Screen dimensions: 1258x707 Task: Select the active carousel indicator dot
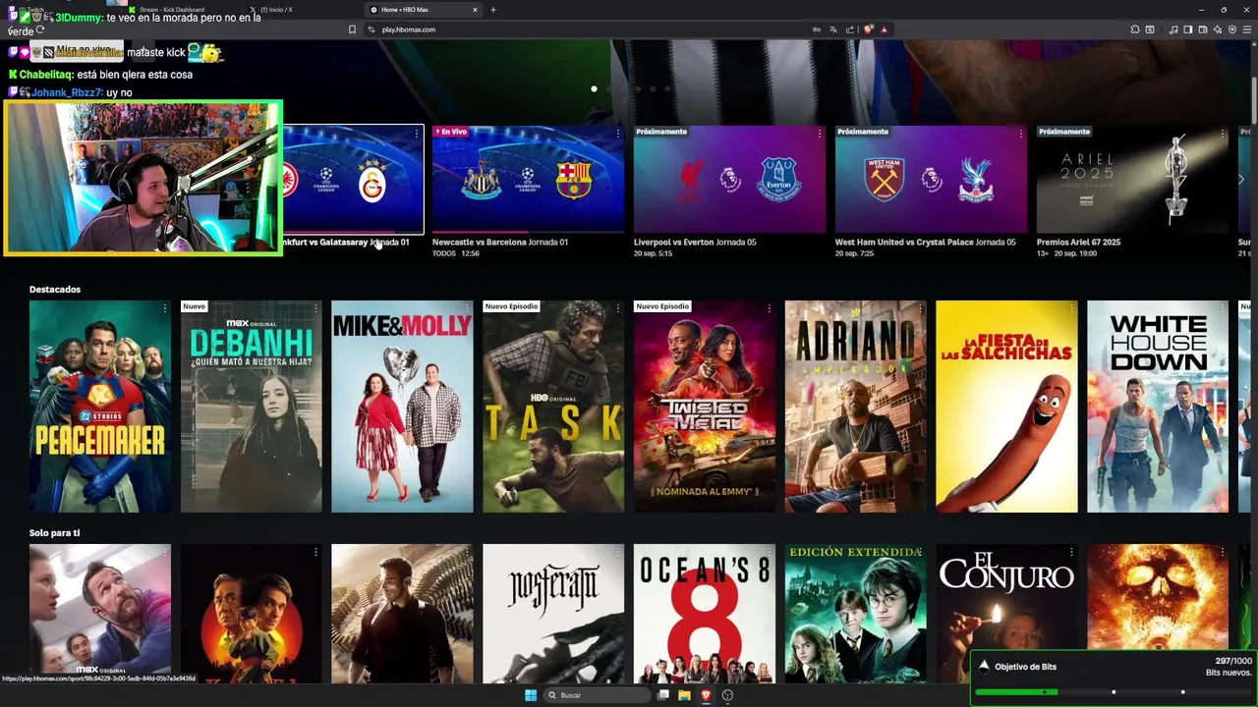click(x=594, y=88)
